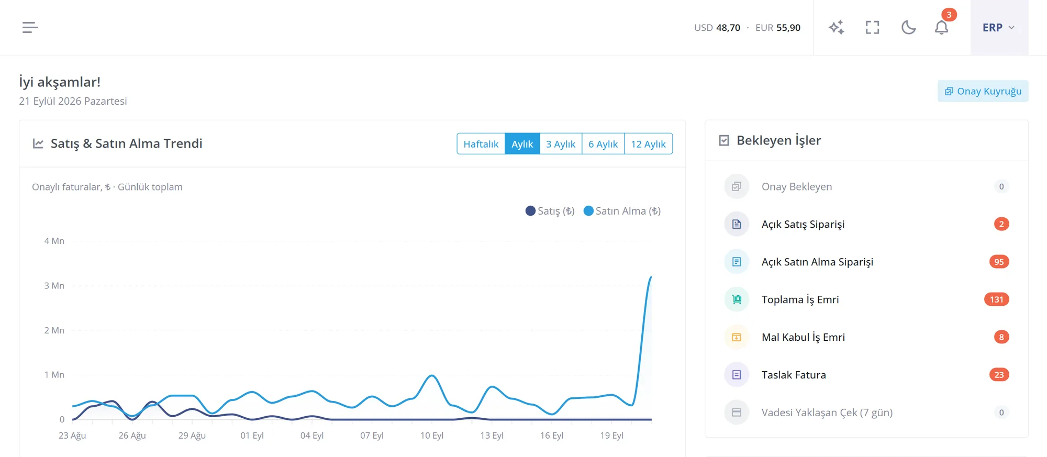
Task: Click the Taslak Fatura icon
Action: click(737, 375)
